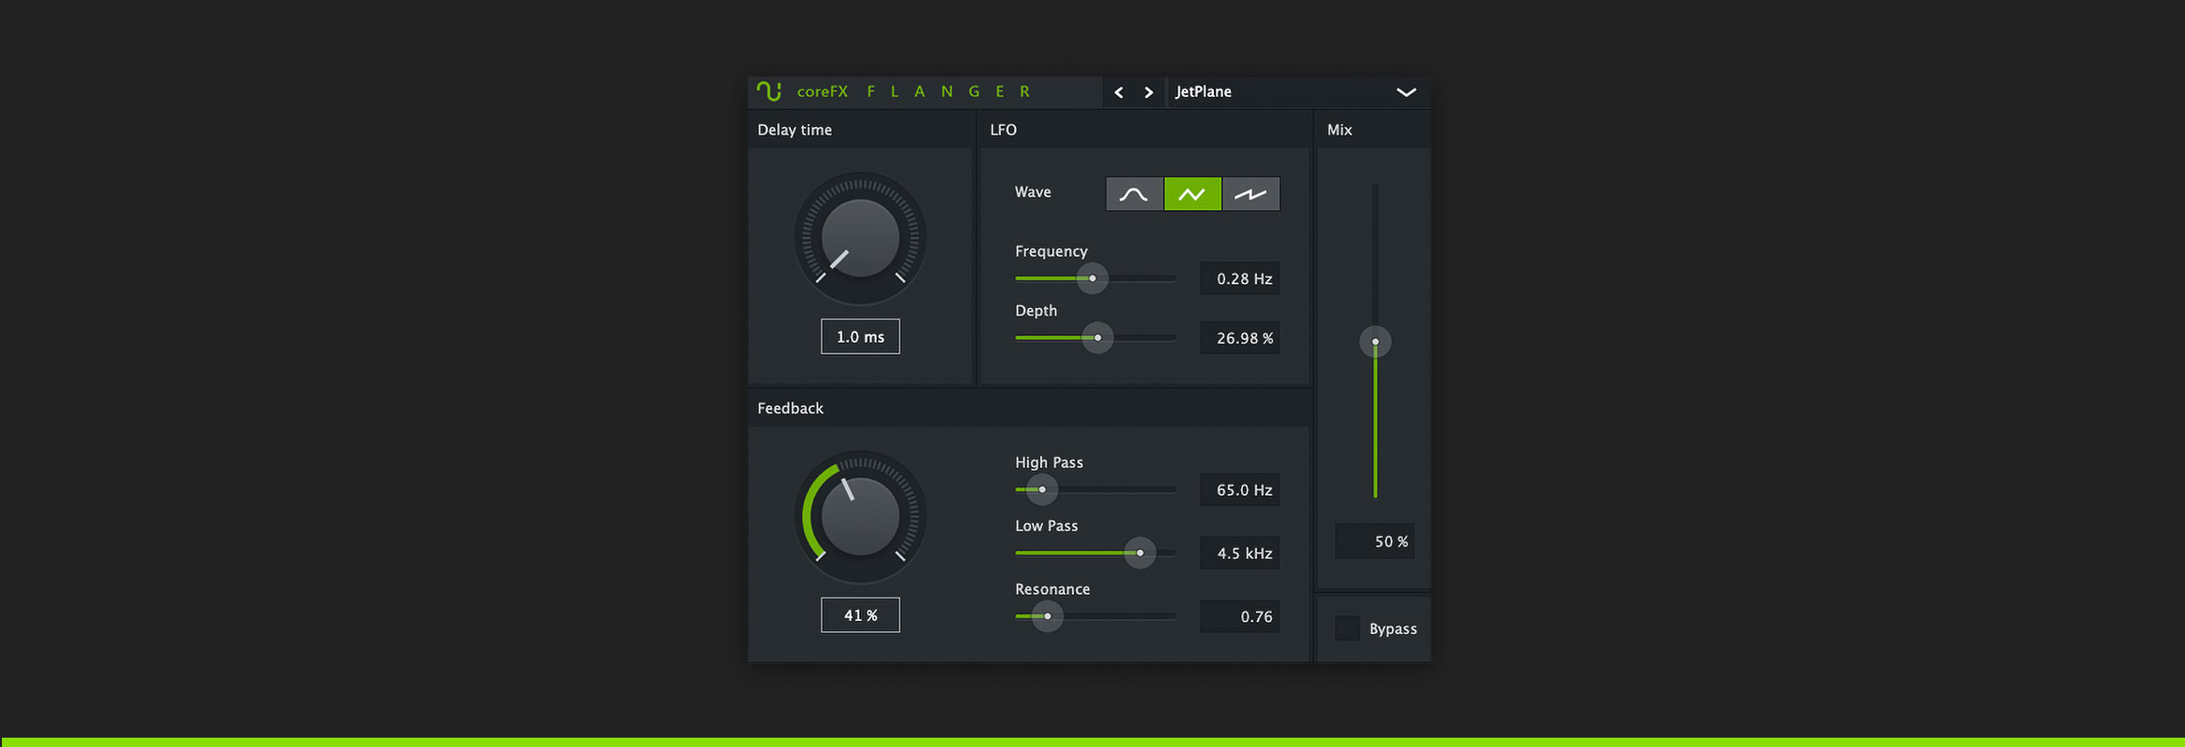Click the 26.98 % depth value
Viewport: 2185px width, 747px height.
(x=1240, y=337)
